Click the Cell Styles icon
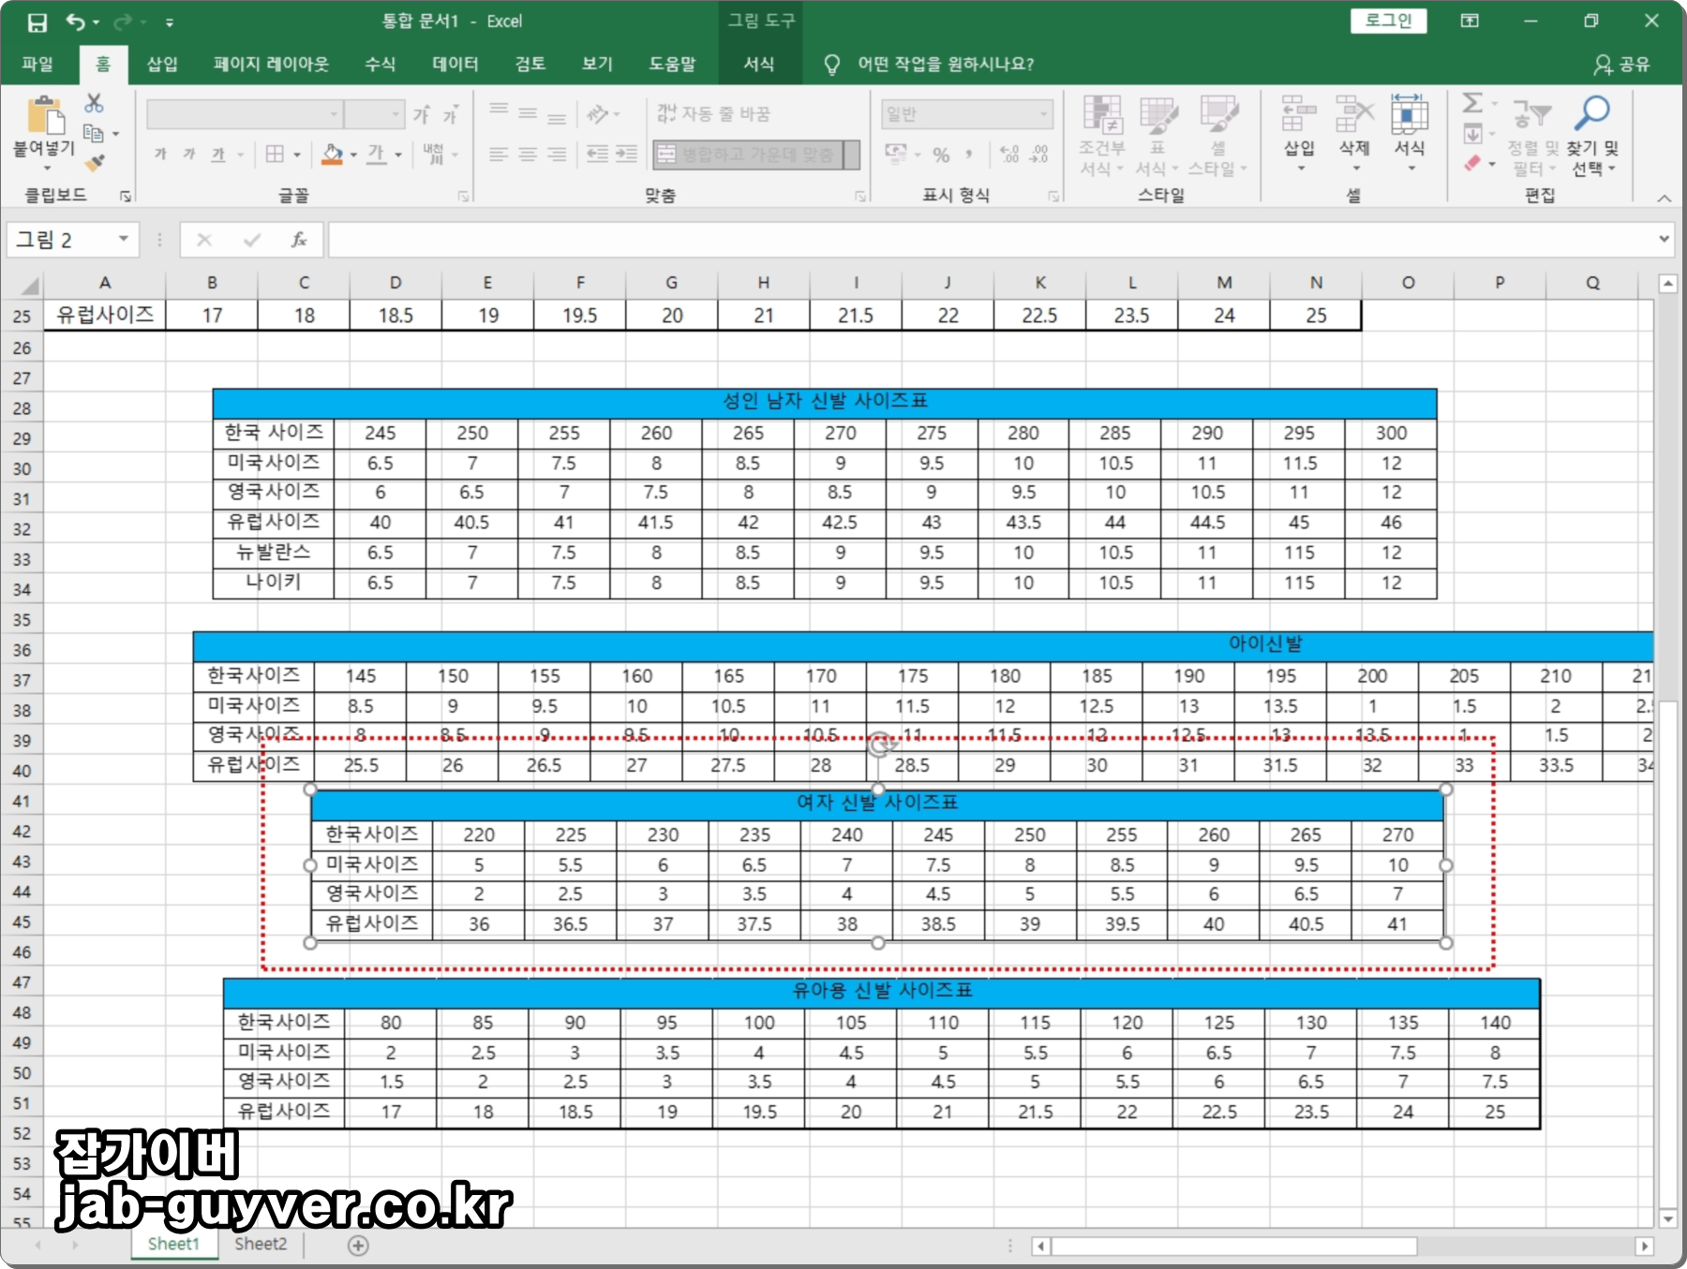 tap(1218, 115)
